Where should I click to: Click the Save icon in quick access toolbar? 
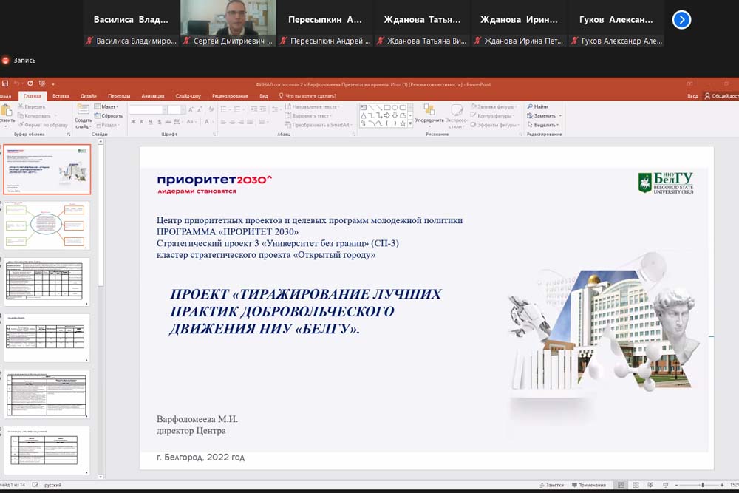[x=6, y=84]
